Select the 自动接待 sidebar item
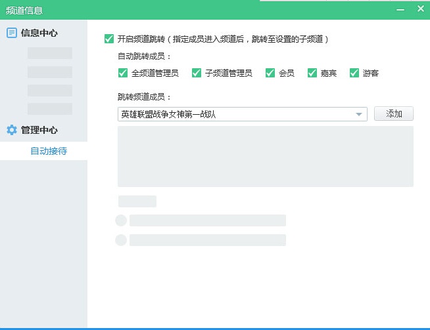The image size is (430, 330). click(49, 151)
